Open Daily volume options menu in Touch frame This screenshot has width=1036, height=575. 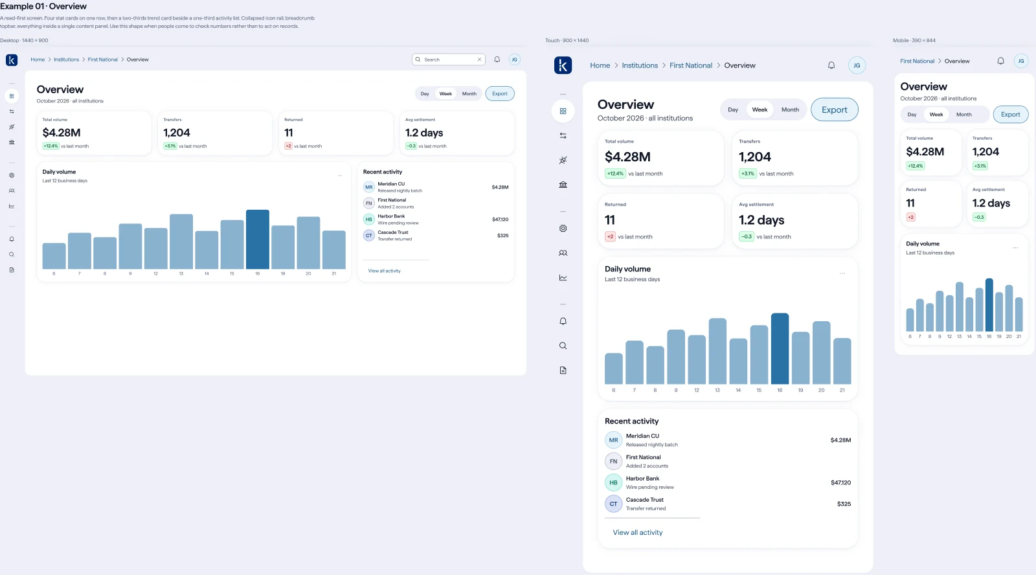(x=842, y=273)
